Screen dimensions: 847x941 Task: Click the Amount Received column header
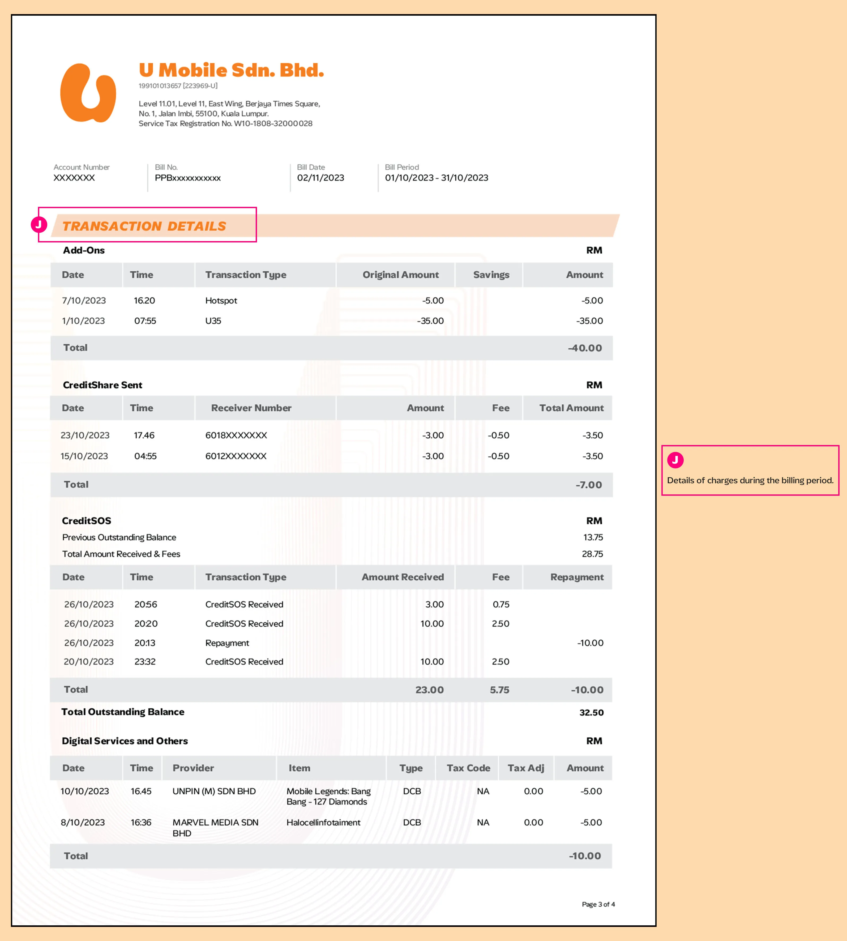(403, 577)
